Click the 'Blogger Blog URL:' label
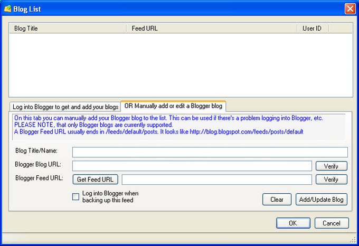The height and width of the screenshot is (246, 359). (x=38, y=164)
